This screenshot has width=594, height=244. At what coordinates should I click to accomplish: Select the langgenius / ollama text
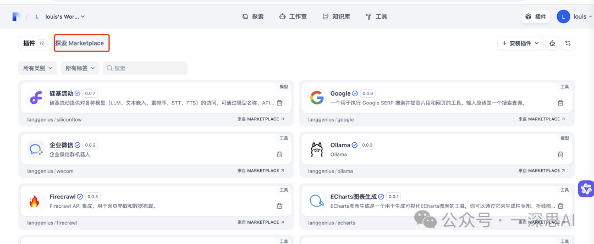coord(331,171)
